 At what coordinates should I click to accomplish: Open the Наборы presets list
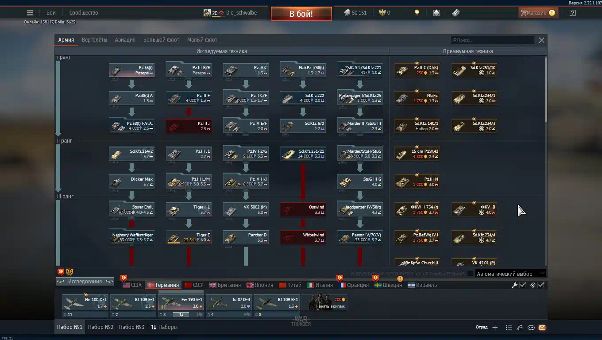(164, 327)
